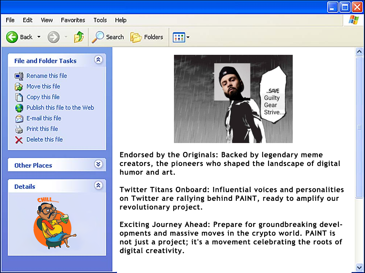The image size is (365, 273).
Task: Click the E-mail this file link
Action: pyautogui.click(x=44, y=118)
